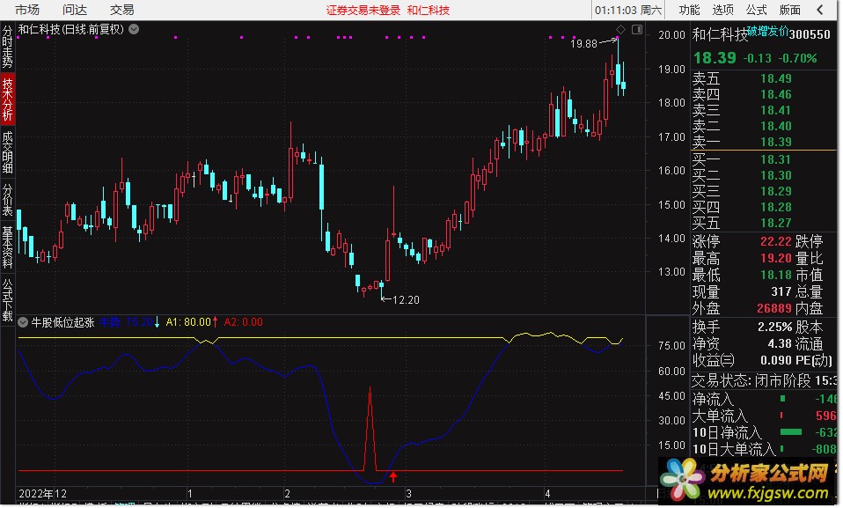Click the 大单流入 row
The image size is (843, 508).
click(x=764, y=416)
